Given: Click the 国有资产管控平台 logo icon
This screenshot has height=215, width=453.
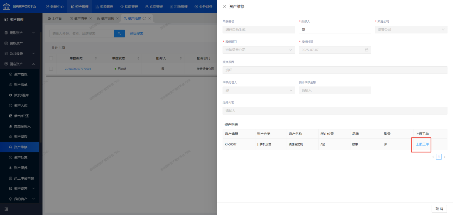Looking at the screenshot, I should click(x=6, y=6).
